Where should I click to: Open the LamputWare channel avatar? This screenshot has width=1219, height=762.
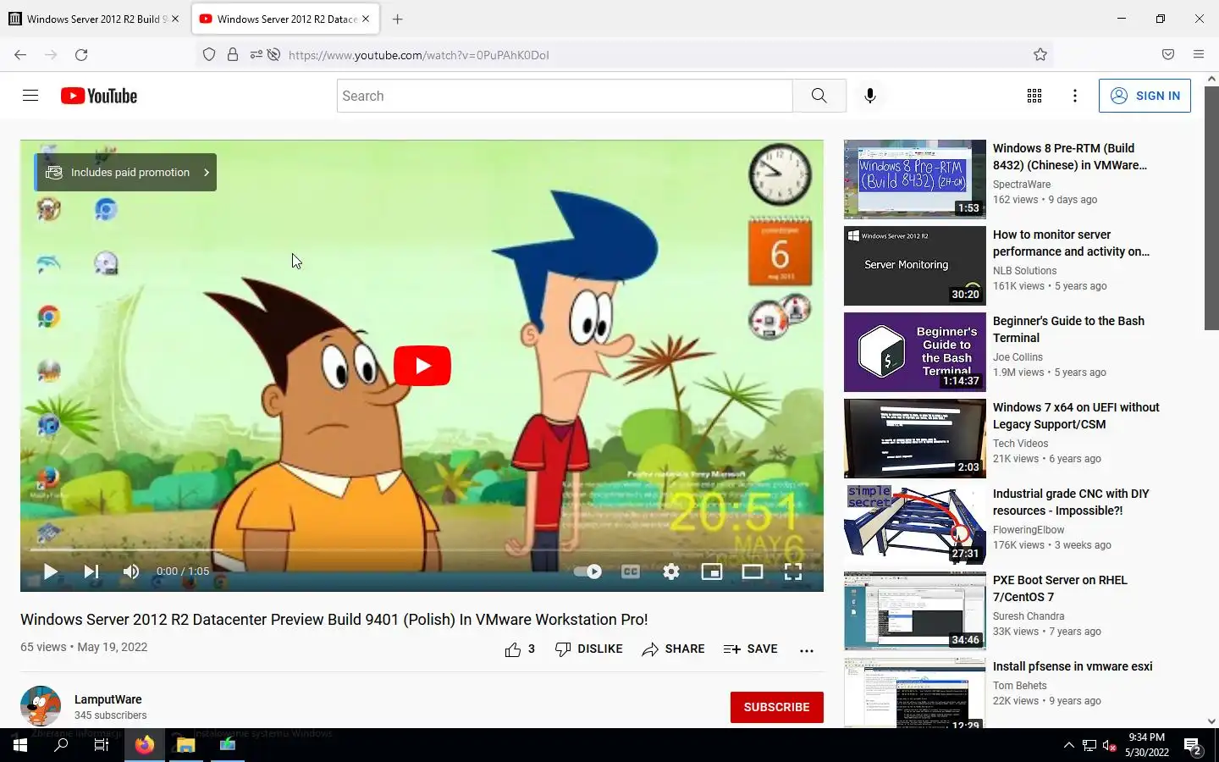[x=41, y=706]
